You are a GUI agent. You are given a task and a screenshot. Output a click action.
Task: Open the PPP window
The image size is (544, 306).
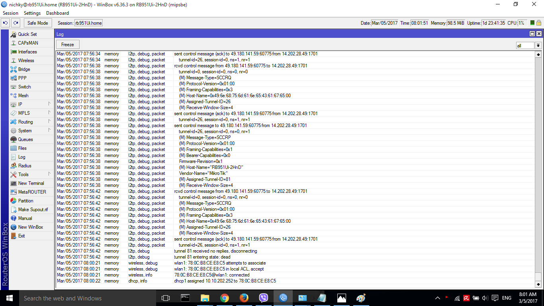(22, 78)
